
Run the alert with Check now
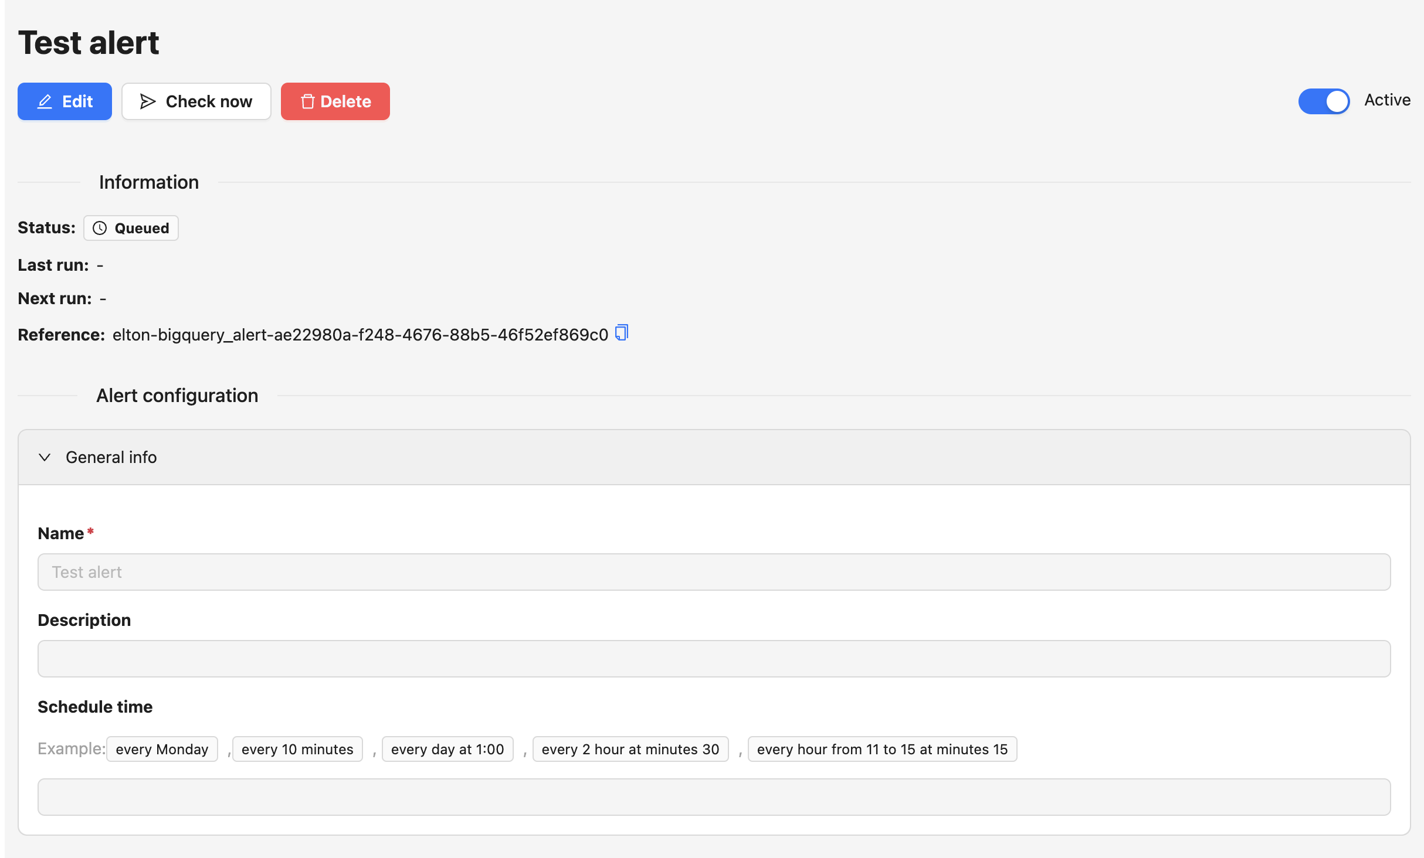click(x=196, y=101)
